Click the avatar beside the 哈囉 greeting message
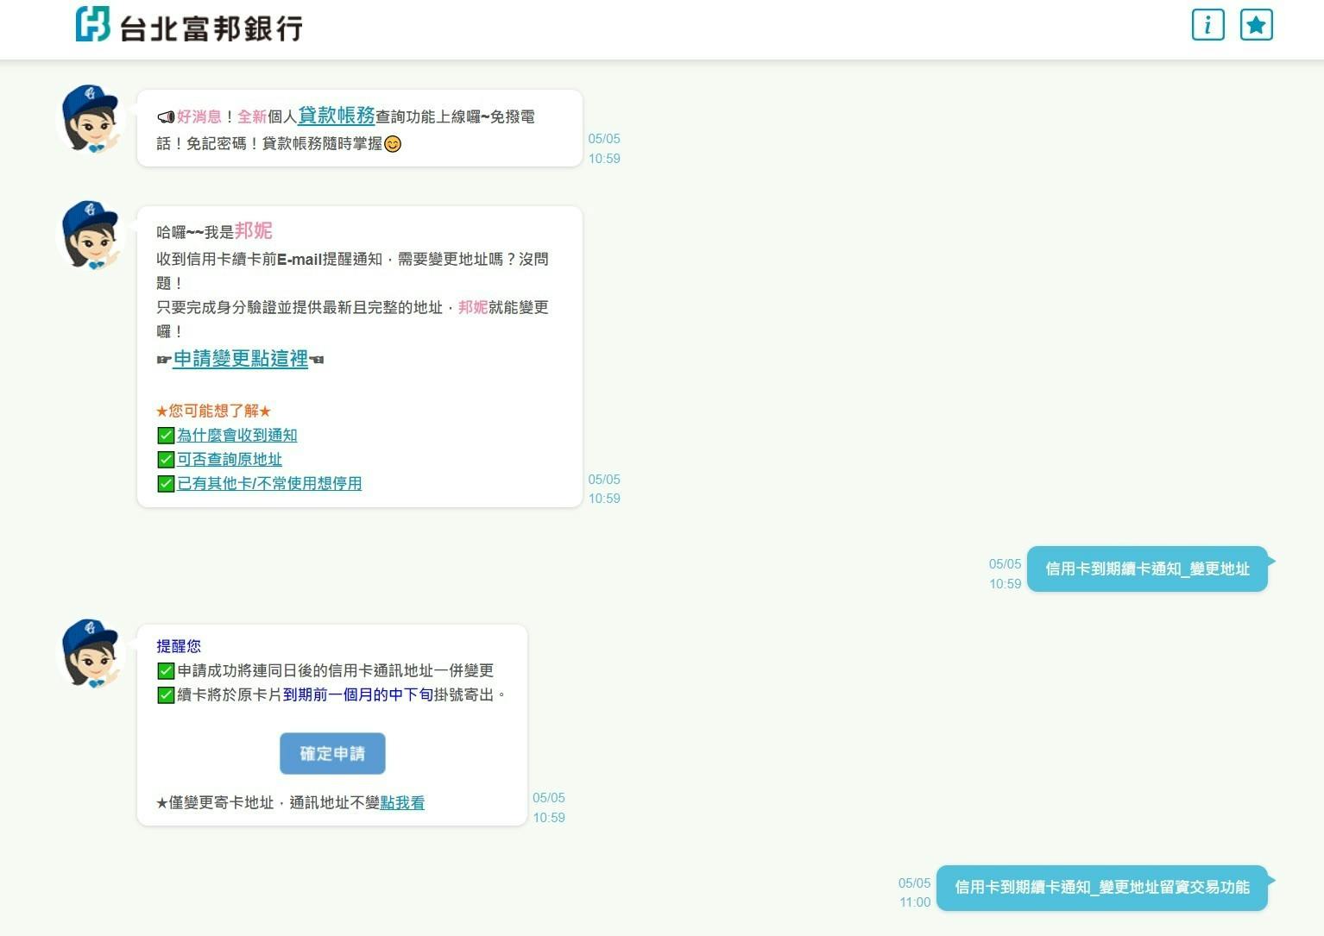 pos(91,235)
